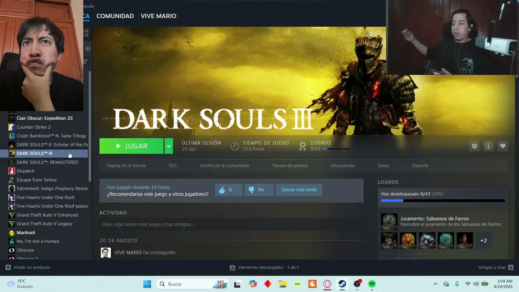
Task: Show the +2 more achievements
Action: point(483,240)
